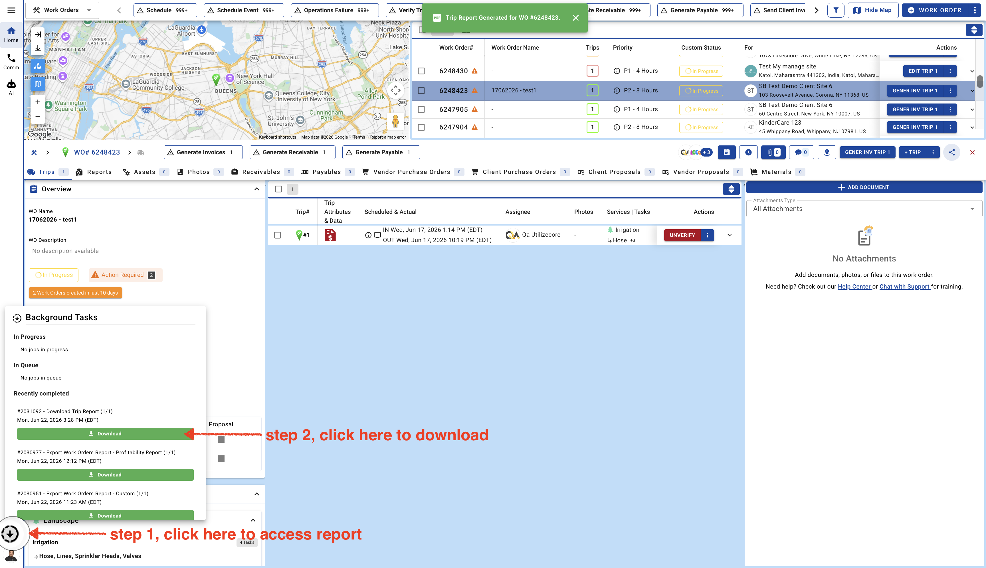Click the trip #1 monitor icon
The image size is (986, 568).
(x=377, y=235)
